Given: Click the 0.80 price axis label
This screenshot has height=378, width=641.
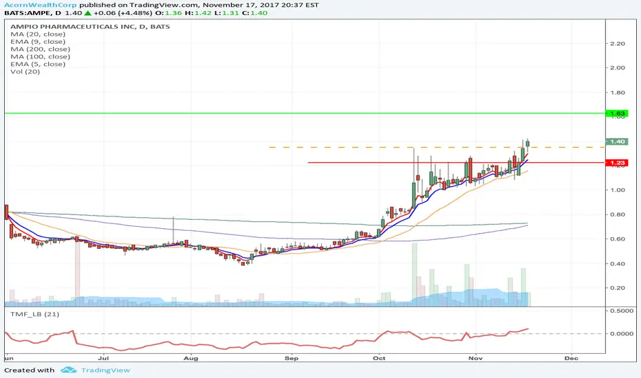Looking at the screenshot, I should [x=618, y=214].
